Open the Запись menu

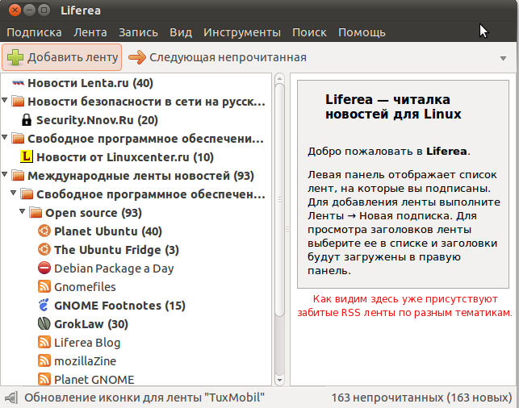pos(138,32)
